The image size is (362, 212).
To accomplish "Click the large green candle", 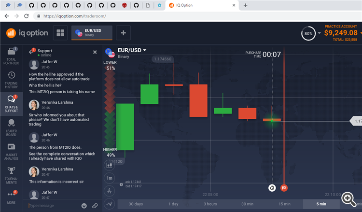I will coord(125,127).
